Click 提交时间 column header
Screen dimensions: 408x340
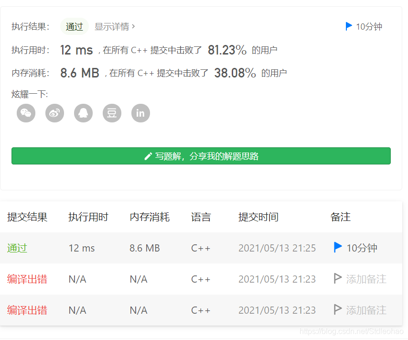pyautogui.click(x=258, y=217)
